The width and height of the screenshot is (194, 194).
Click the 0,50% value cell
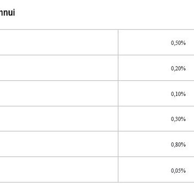coord(178,43)
